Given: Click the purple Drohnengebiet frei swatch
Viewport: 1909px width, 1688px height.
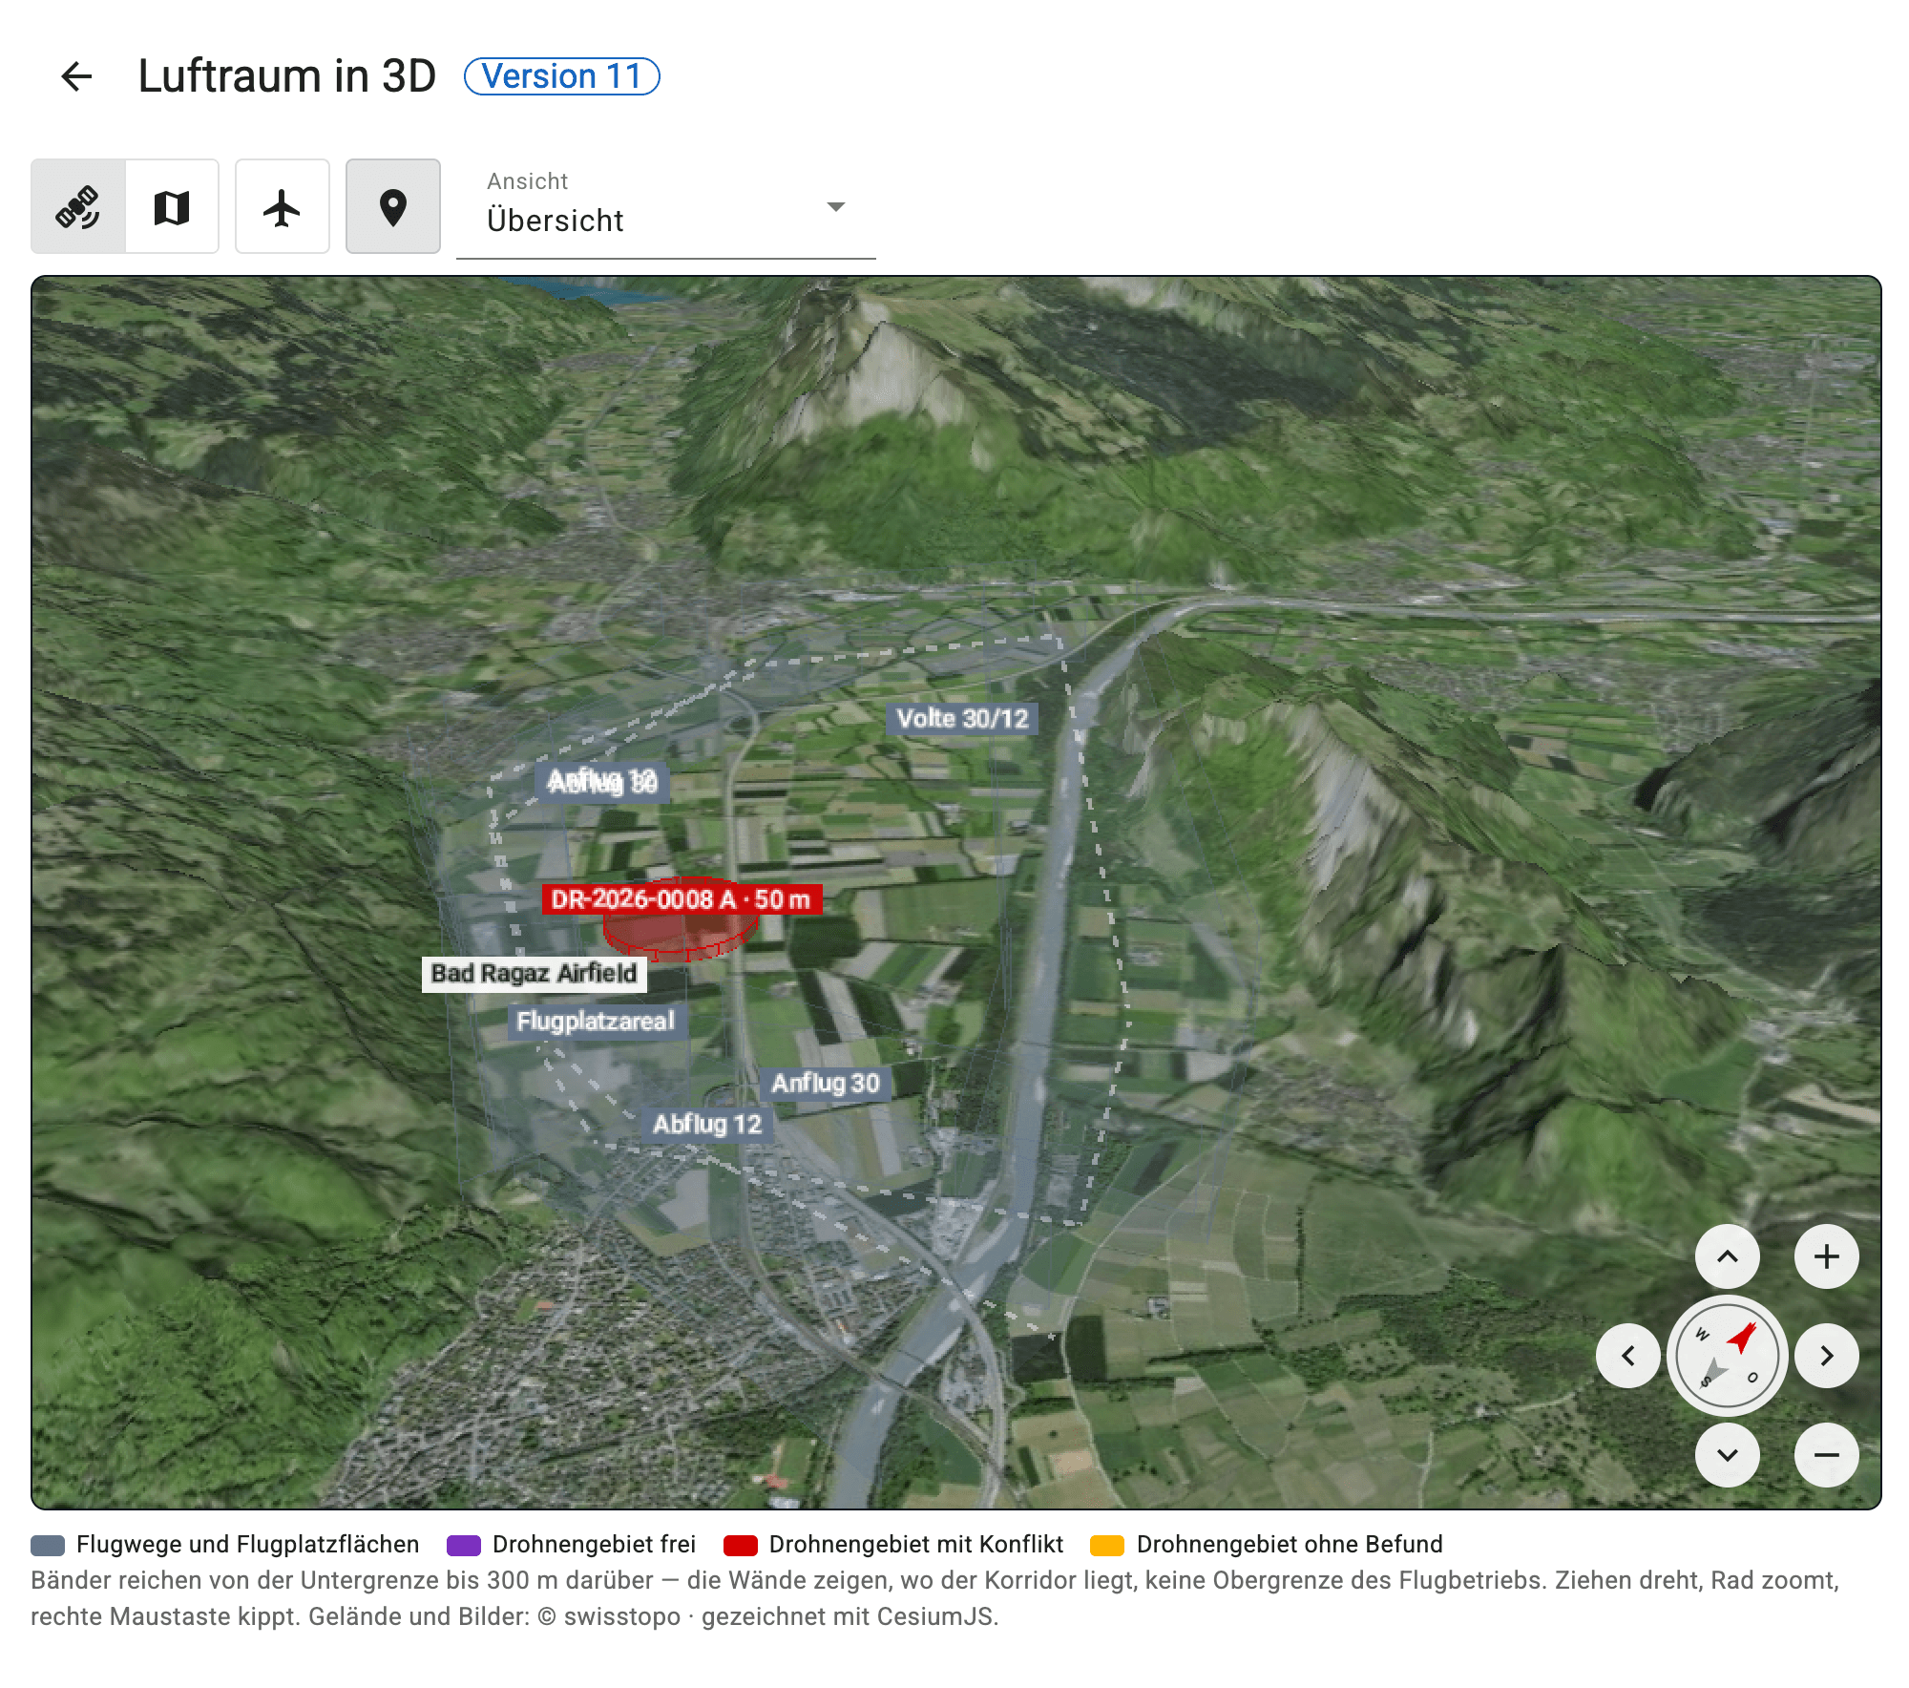Looking at the screenshot, I should [464, 1546].
